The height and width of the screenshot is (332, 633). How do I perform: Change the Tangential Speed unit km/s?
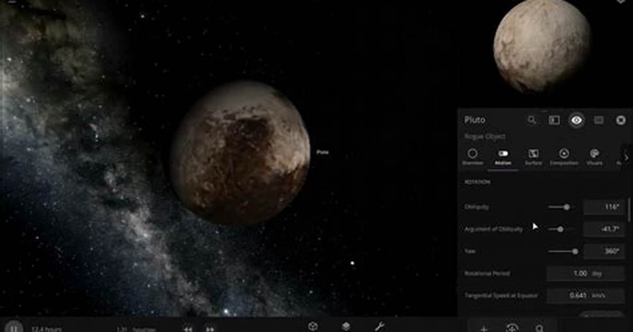[599, 296]
